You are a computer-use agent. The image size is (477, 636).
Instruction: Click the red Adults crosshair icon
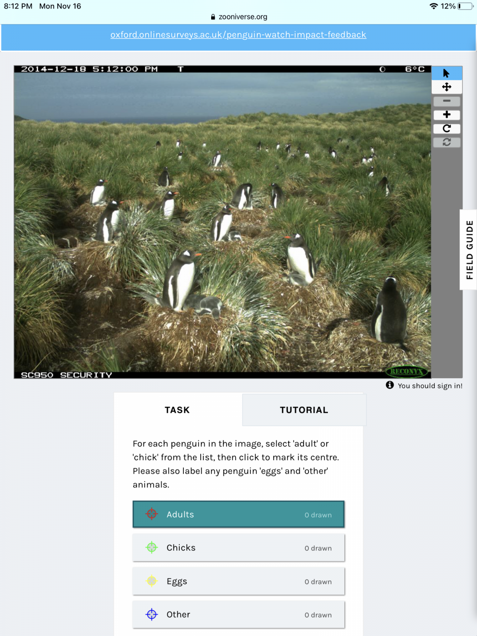(x=152, y=514)
